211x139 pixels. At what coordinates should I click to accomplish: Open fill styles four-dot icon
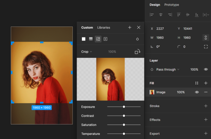[x=197, y=83]
